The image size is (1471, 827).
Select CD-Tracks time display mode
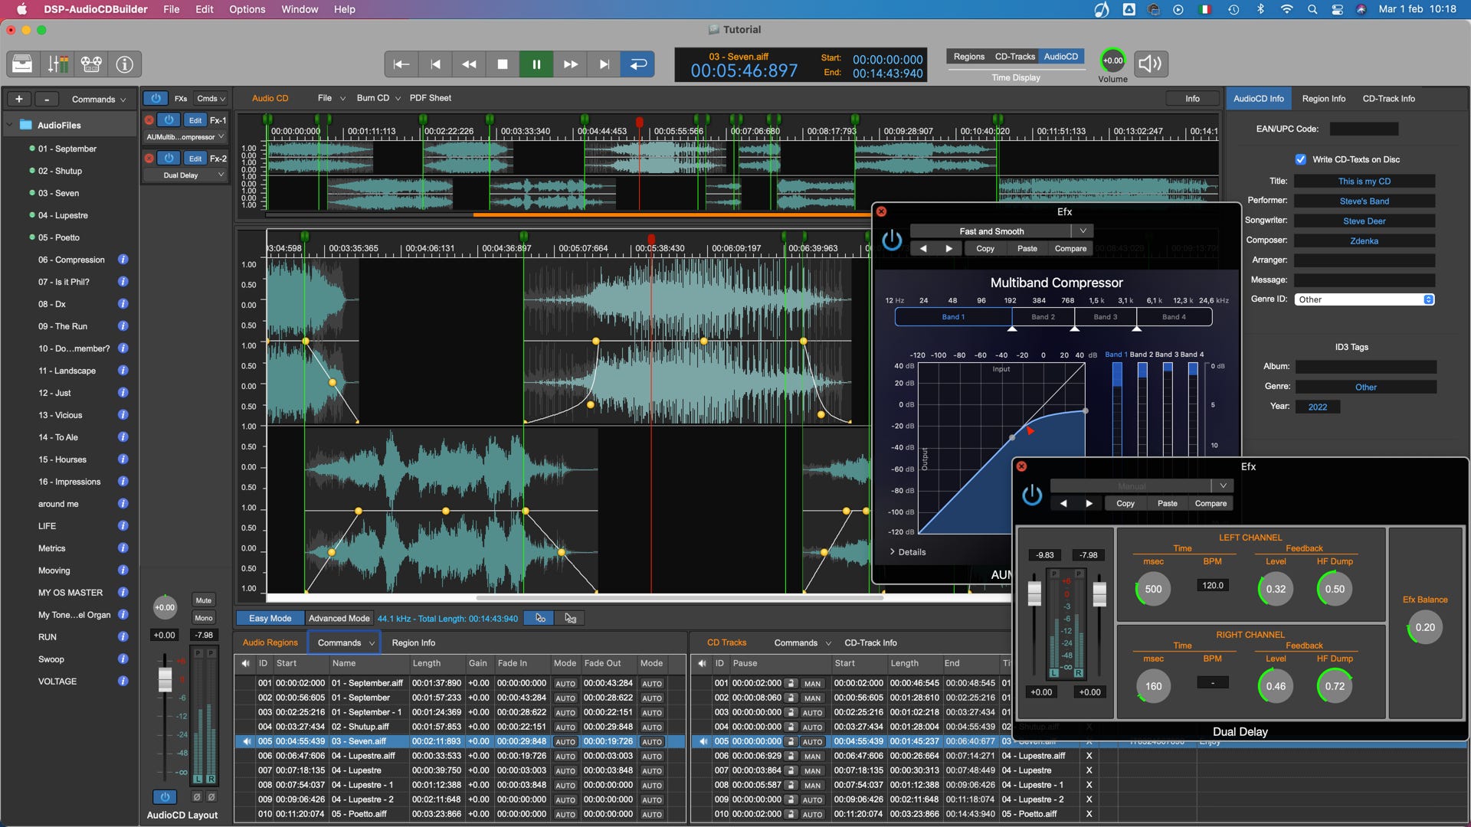[1014, 57]
